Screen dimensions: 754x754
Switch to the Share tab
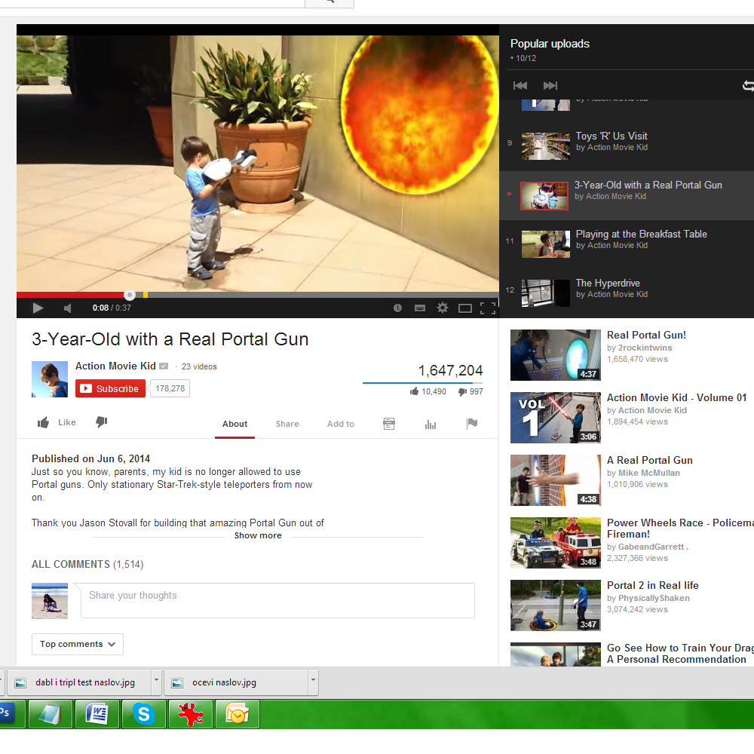287,424
